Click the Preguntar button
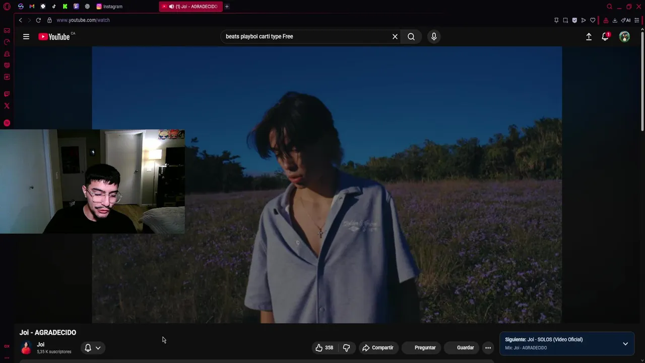 tap(422, 347)
